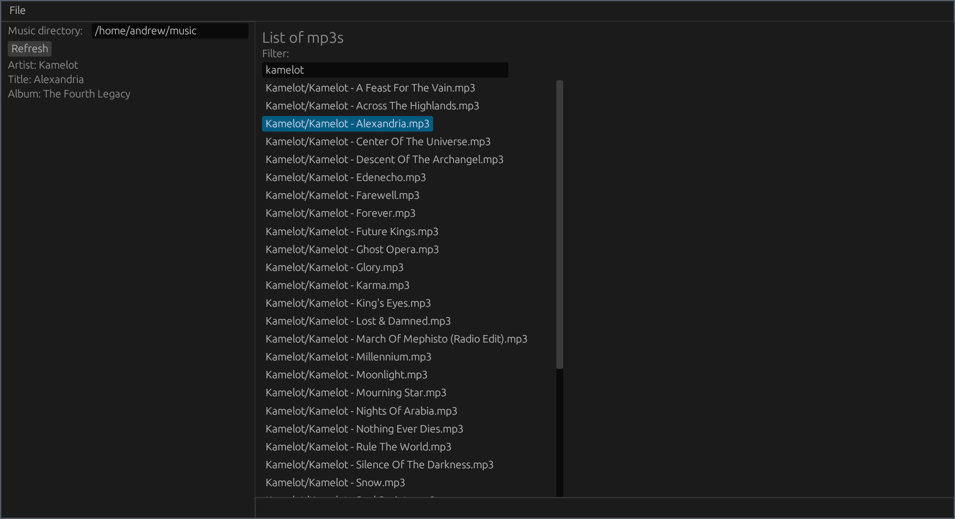Focus the Filter field containing kamelot
This screenshot has height=519, width=955.
pyautogui.click(x=385, y=70)
